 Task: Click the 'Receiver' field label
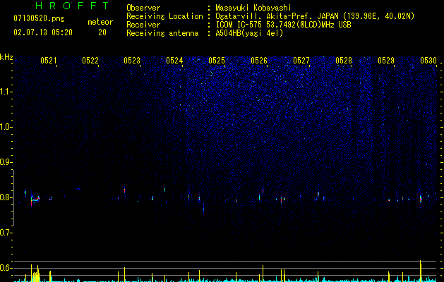pyautogui.click(x=143, y=25)
